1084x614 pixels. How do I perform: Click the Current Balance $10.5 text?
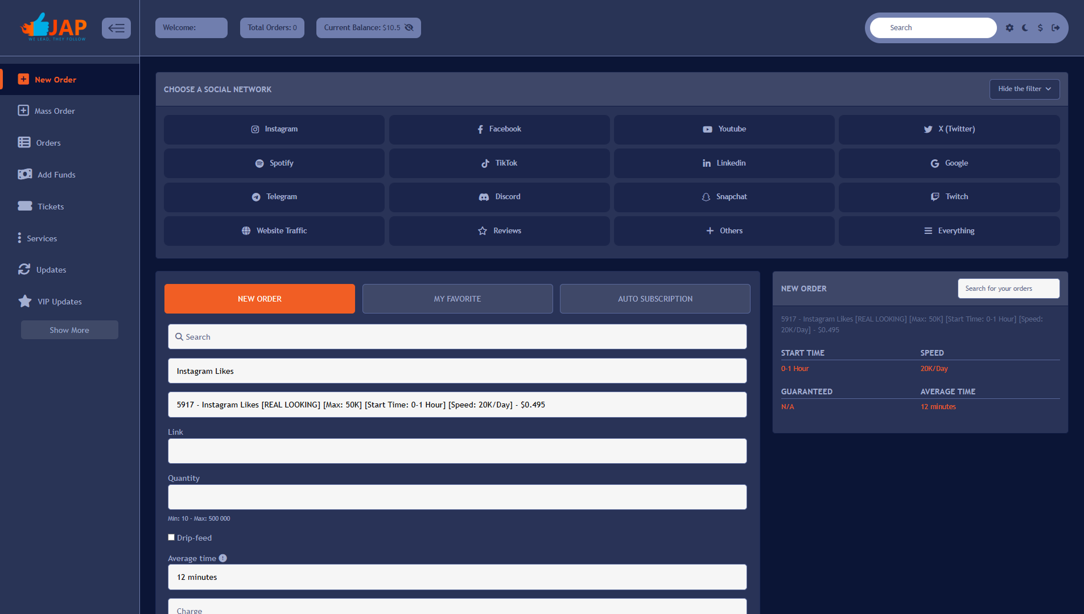[x=362, y=28]
